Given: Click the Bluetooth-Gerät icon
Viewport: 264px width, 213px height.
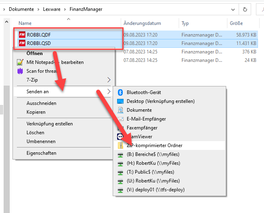Looking at the screenshot, I should 120,92.
